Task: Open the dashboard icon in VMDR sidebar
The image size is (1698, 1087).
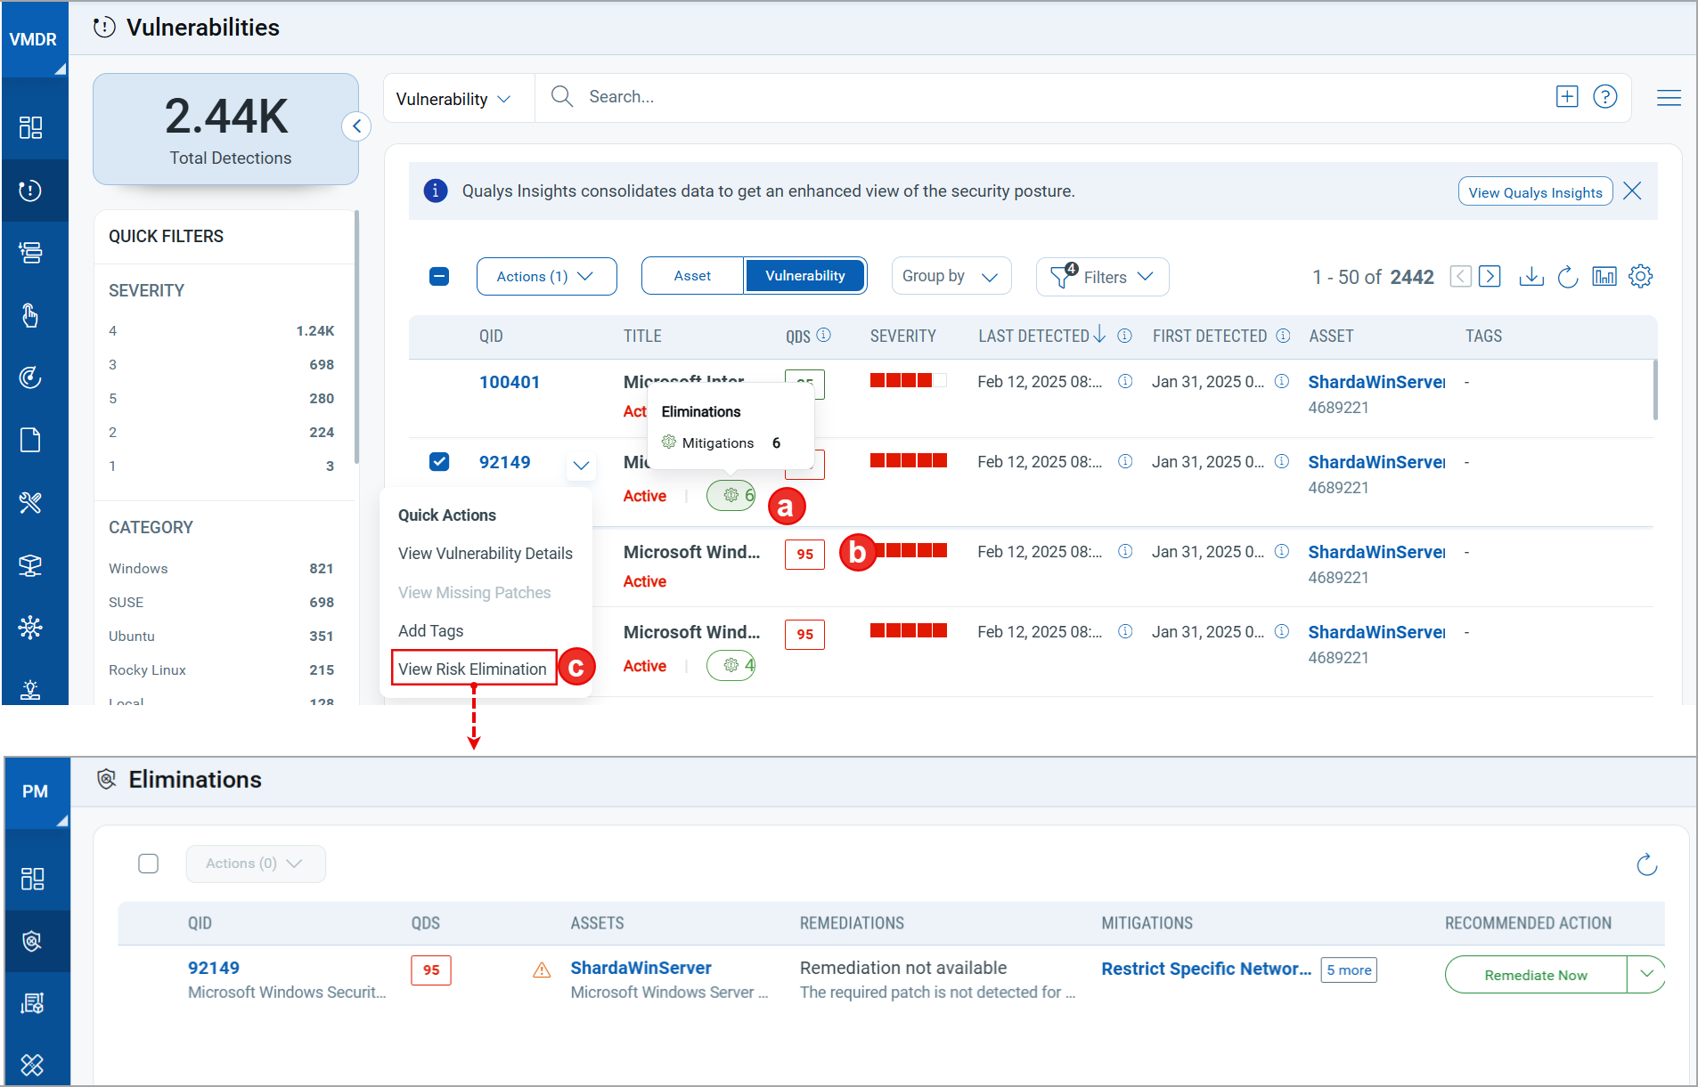Action: pyautogui.click(x=31, y=128)
